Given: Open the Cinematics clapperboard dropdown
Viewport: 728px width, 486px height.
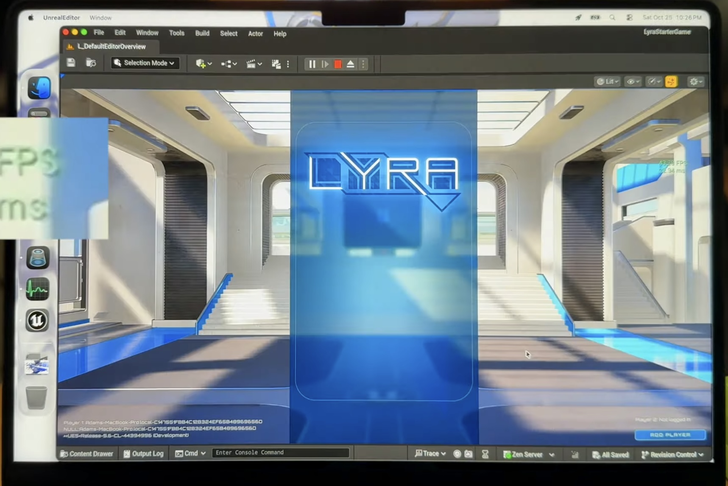Looking at the screenshot, I should click(x=254, y=64).
